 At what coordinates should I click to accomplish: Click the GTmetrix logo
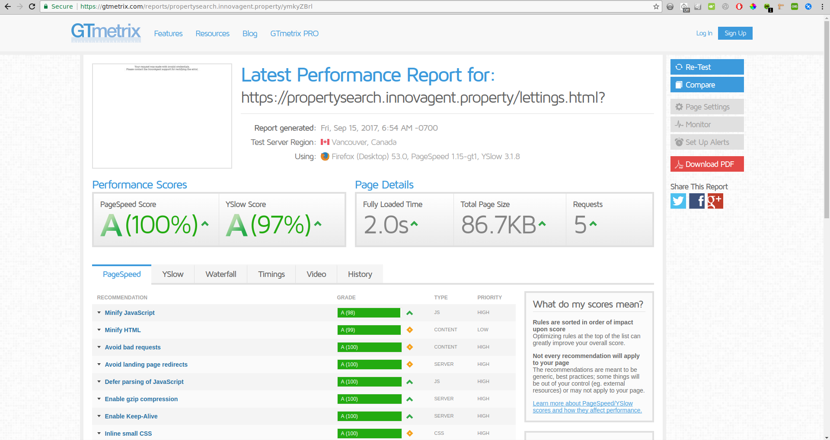tap(106, 32)
